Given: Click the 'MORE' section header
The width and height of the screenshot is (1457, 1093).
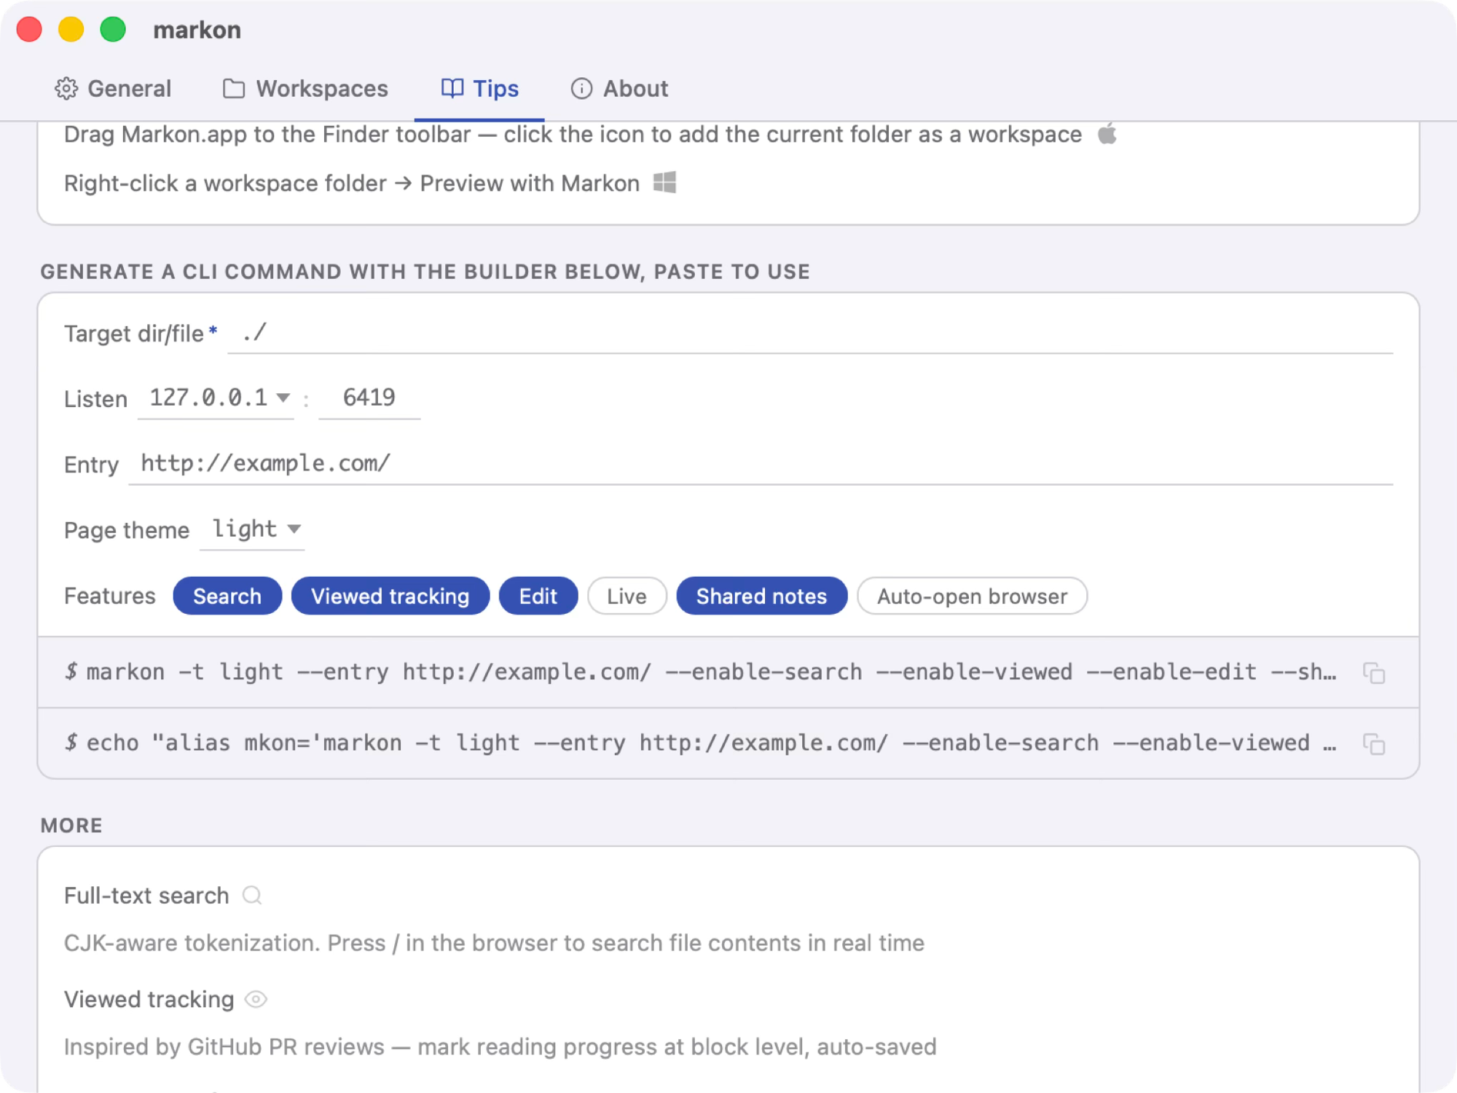Looking at the screenshot, I should 71,826.
